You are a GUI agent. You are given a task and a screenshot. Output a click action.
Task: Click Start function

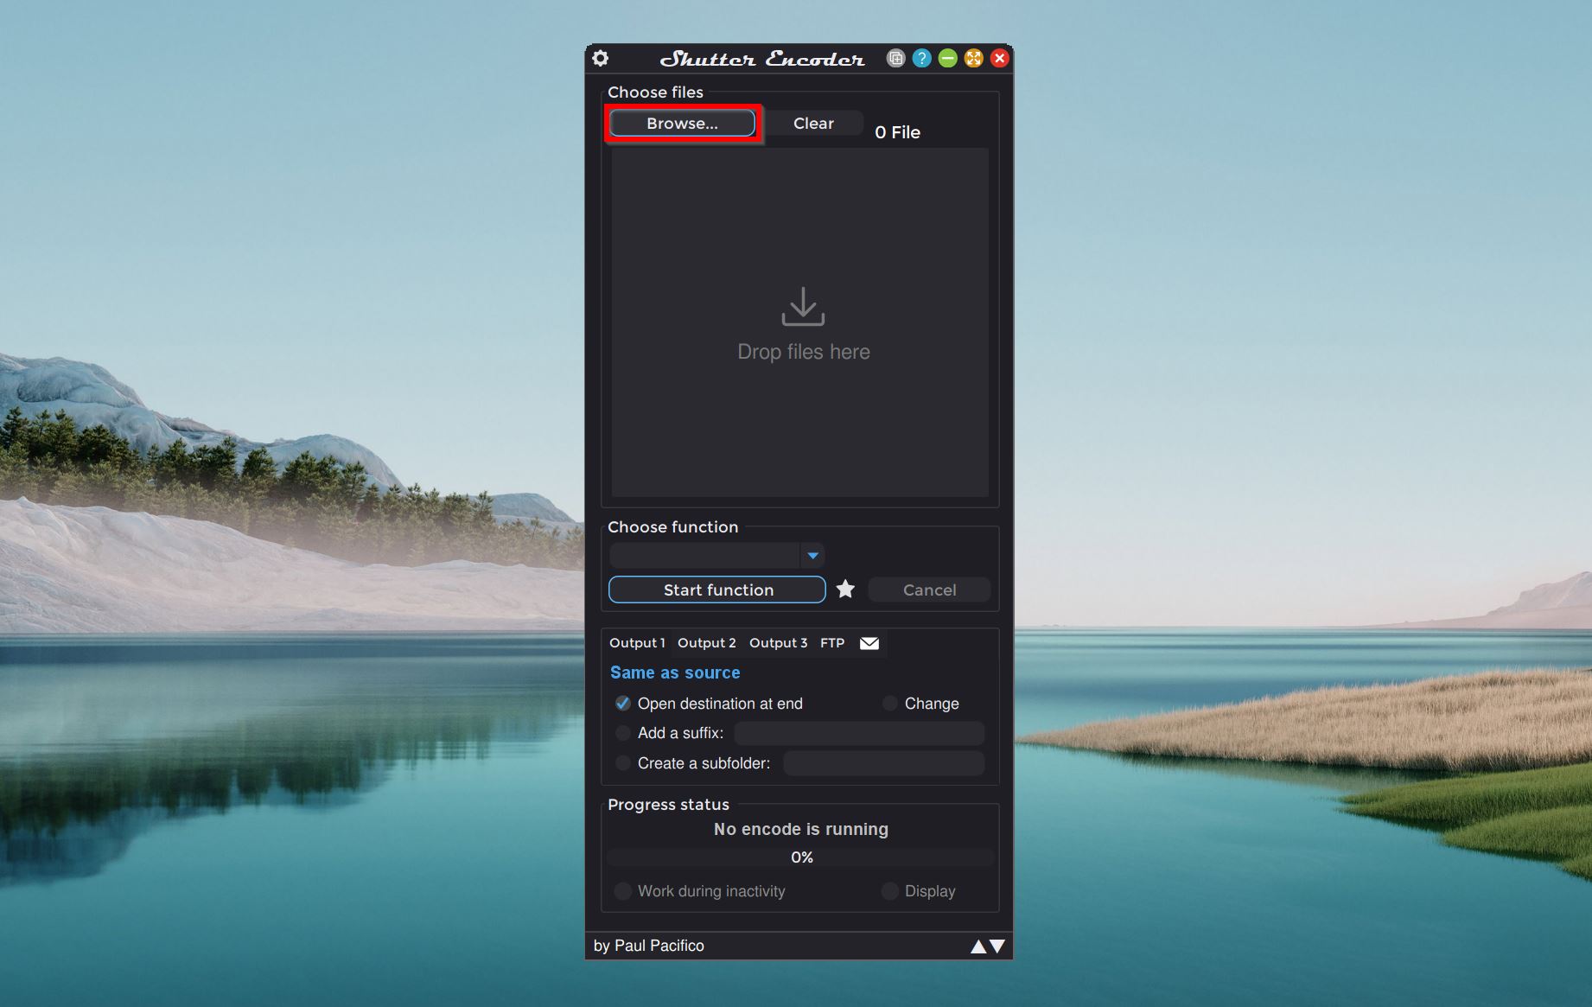pyautogui.click(x=717, y=590)
